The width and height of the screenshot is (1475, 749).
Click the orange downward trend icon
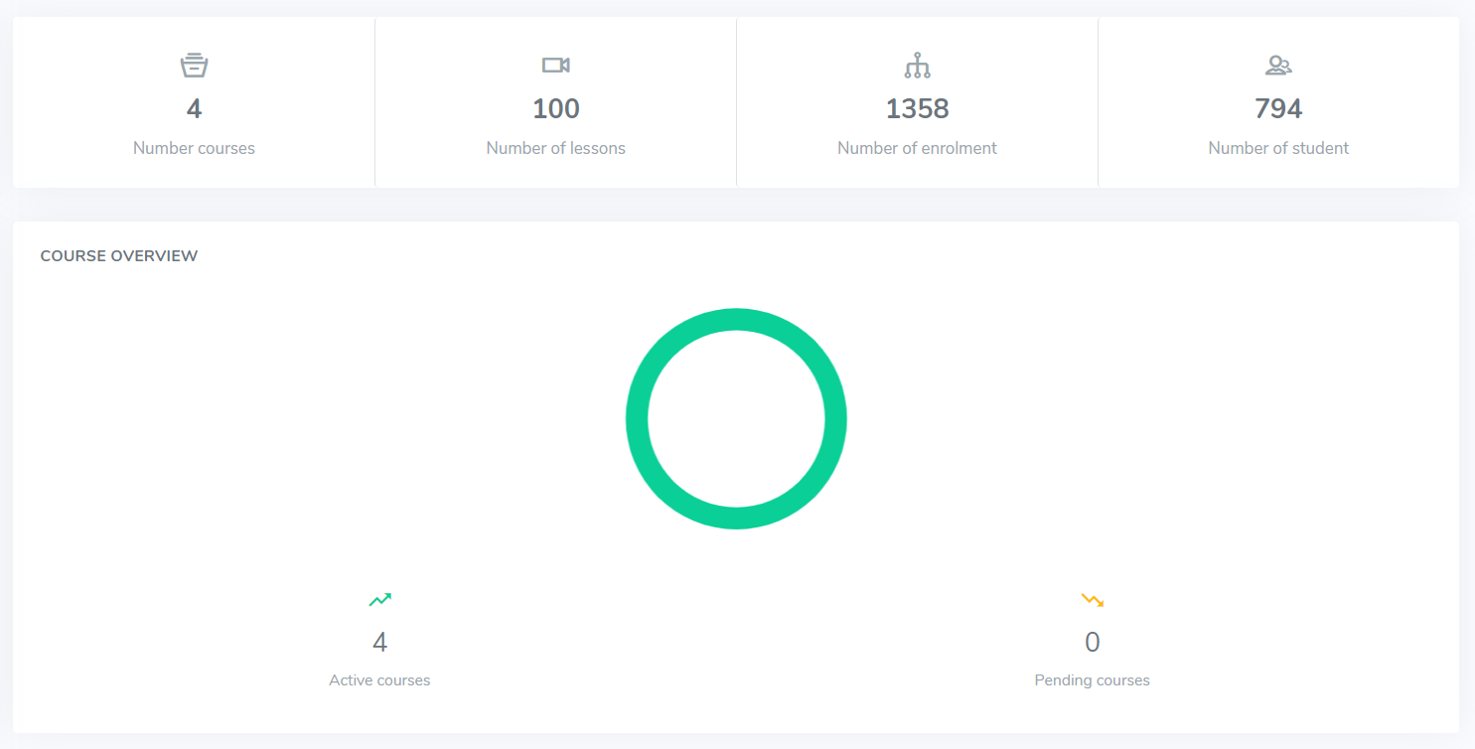coord(1092,600)
